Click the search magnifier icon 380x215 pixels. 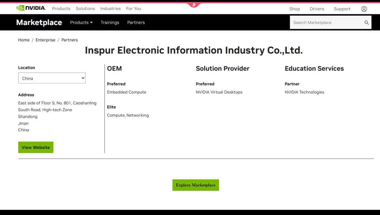(x=366, y=22)
